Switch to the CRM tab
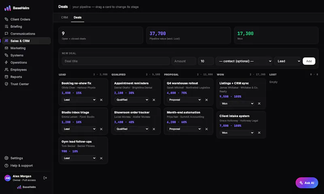The image size is (324, 194). coord(64,17)
